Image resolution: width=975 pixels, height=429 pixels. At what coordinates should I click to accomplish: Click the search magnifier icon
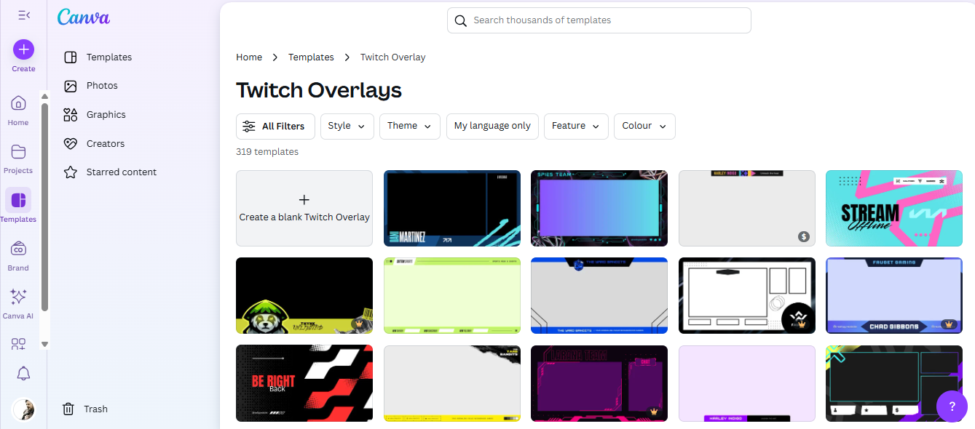click(x=460, y=20)
